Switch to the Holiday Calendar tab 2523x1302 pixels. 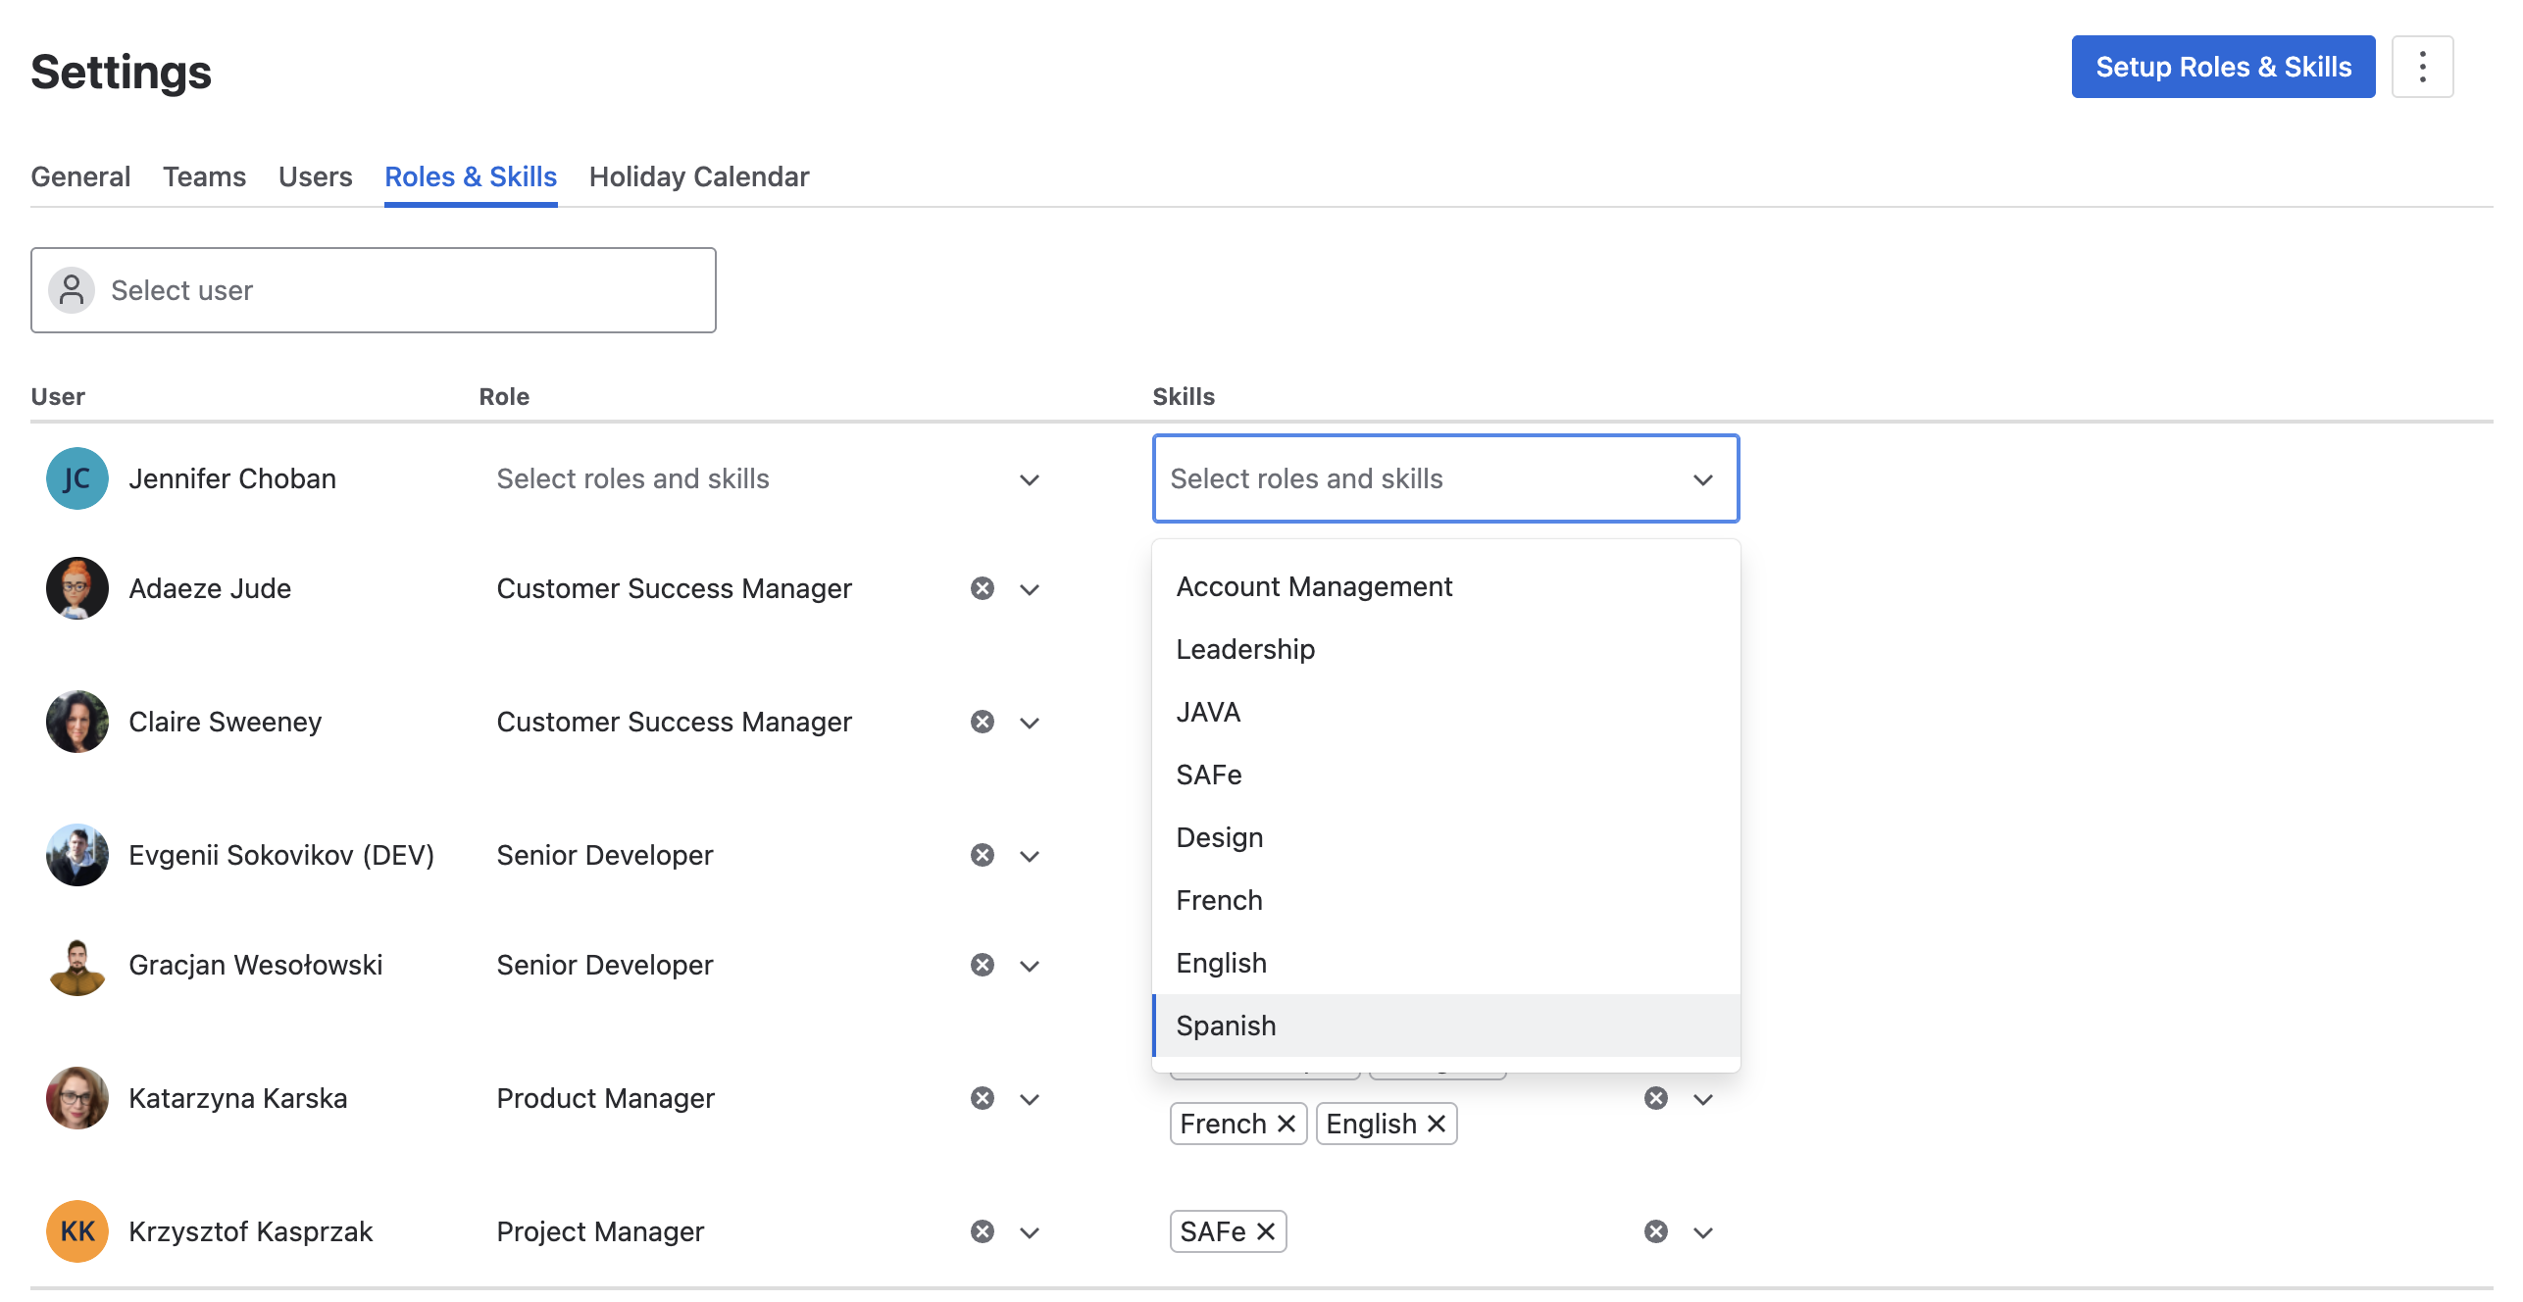pyautogui.click(x=698, y=176)
